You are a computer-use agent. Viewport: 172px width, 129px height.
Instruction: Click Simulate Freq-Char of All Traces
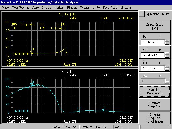click(x=154, y=118)
